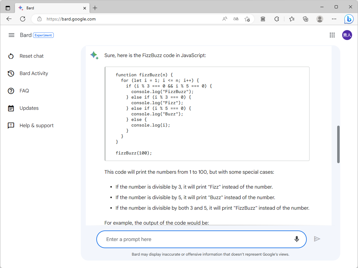This screenshot has width=358, height=268.
Task: Click the FAQ question mark icon
Action: coord(11,91)
